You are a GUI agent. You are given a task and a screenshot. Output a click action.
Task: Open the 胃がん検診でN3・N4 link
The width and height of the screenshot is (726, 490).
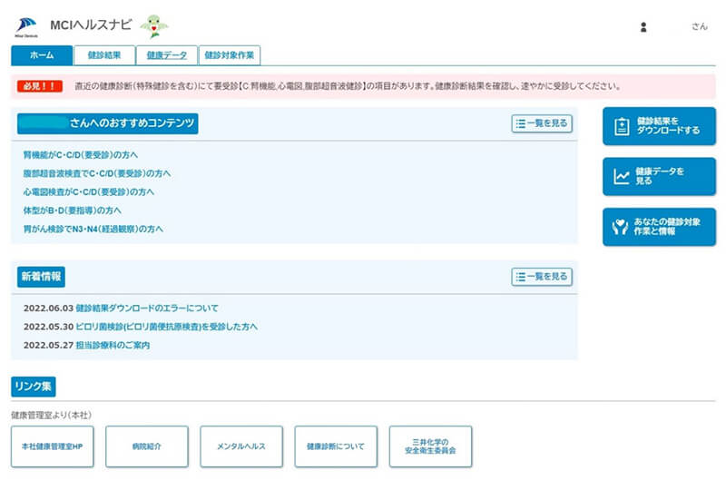point(93,230)
